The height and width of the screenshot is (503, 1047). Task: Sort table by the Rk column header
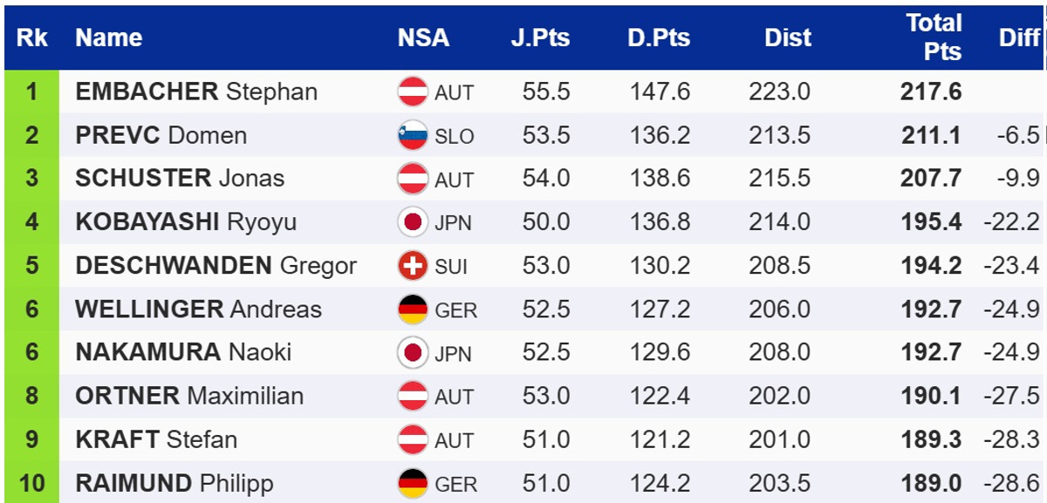pos(32,37)
